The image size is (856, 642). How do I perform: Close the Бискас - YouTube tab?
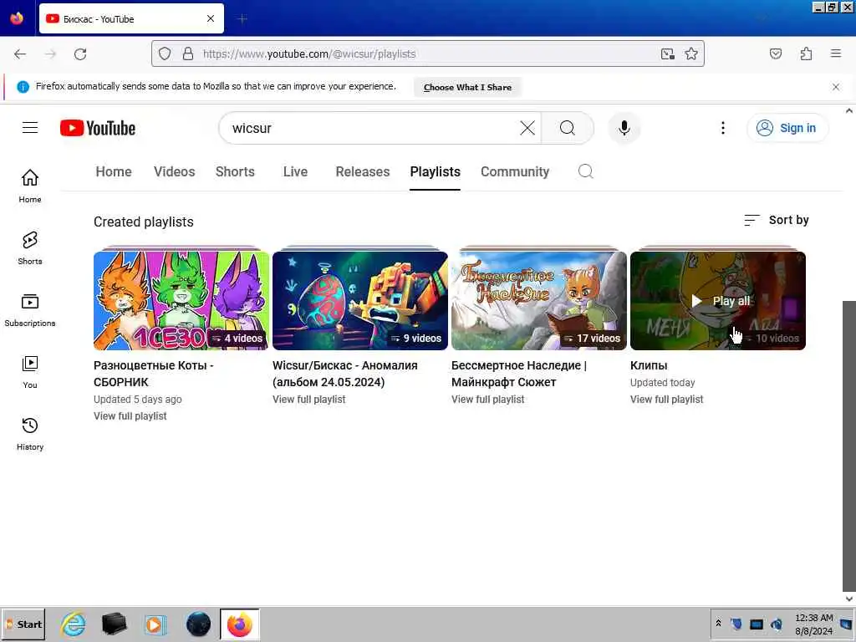[x=211, y=18]
